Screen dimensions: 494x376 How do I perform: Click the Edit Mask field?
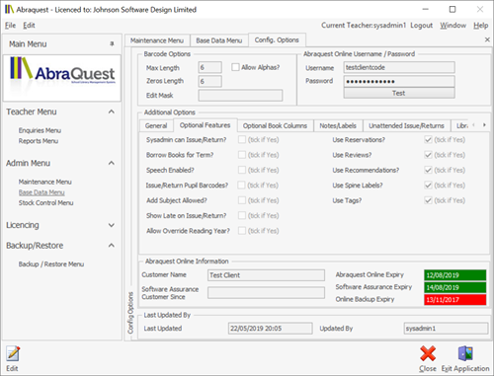[x=240, y=96]
